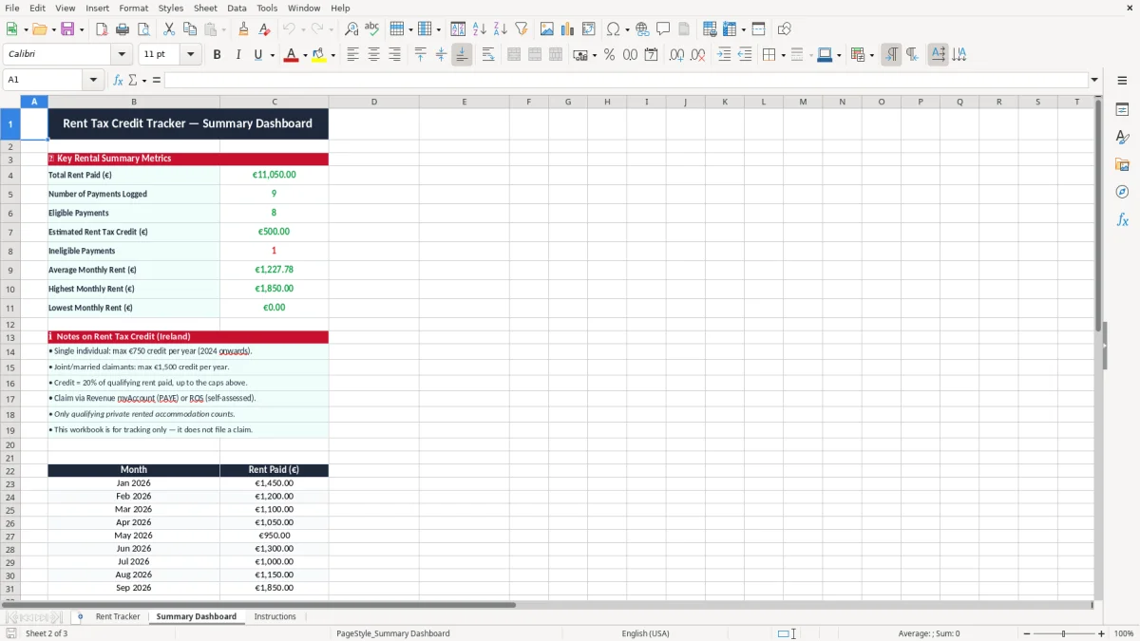Click zoom out minus button
This screenshot has height=641, width=1140.
(x=1026, y=633)
